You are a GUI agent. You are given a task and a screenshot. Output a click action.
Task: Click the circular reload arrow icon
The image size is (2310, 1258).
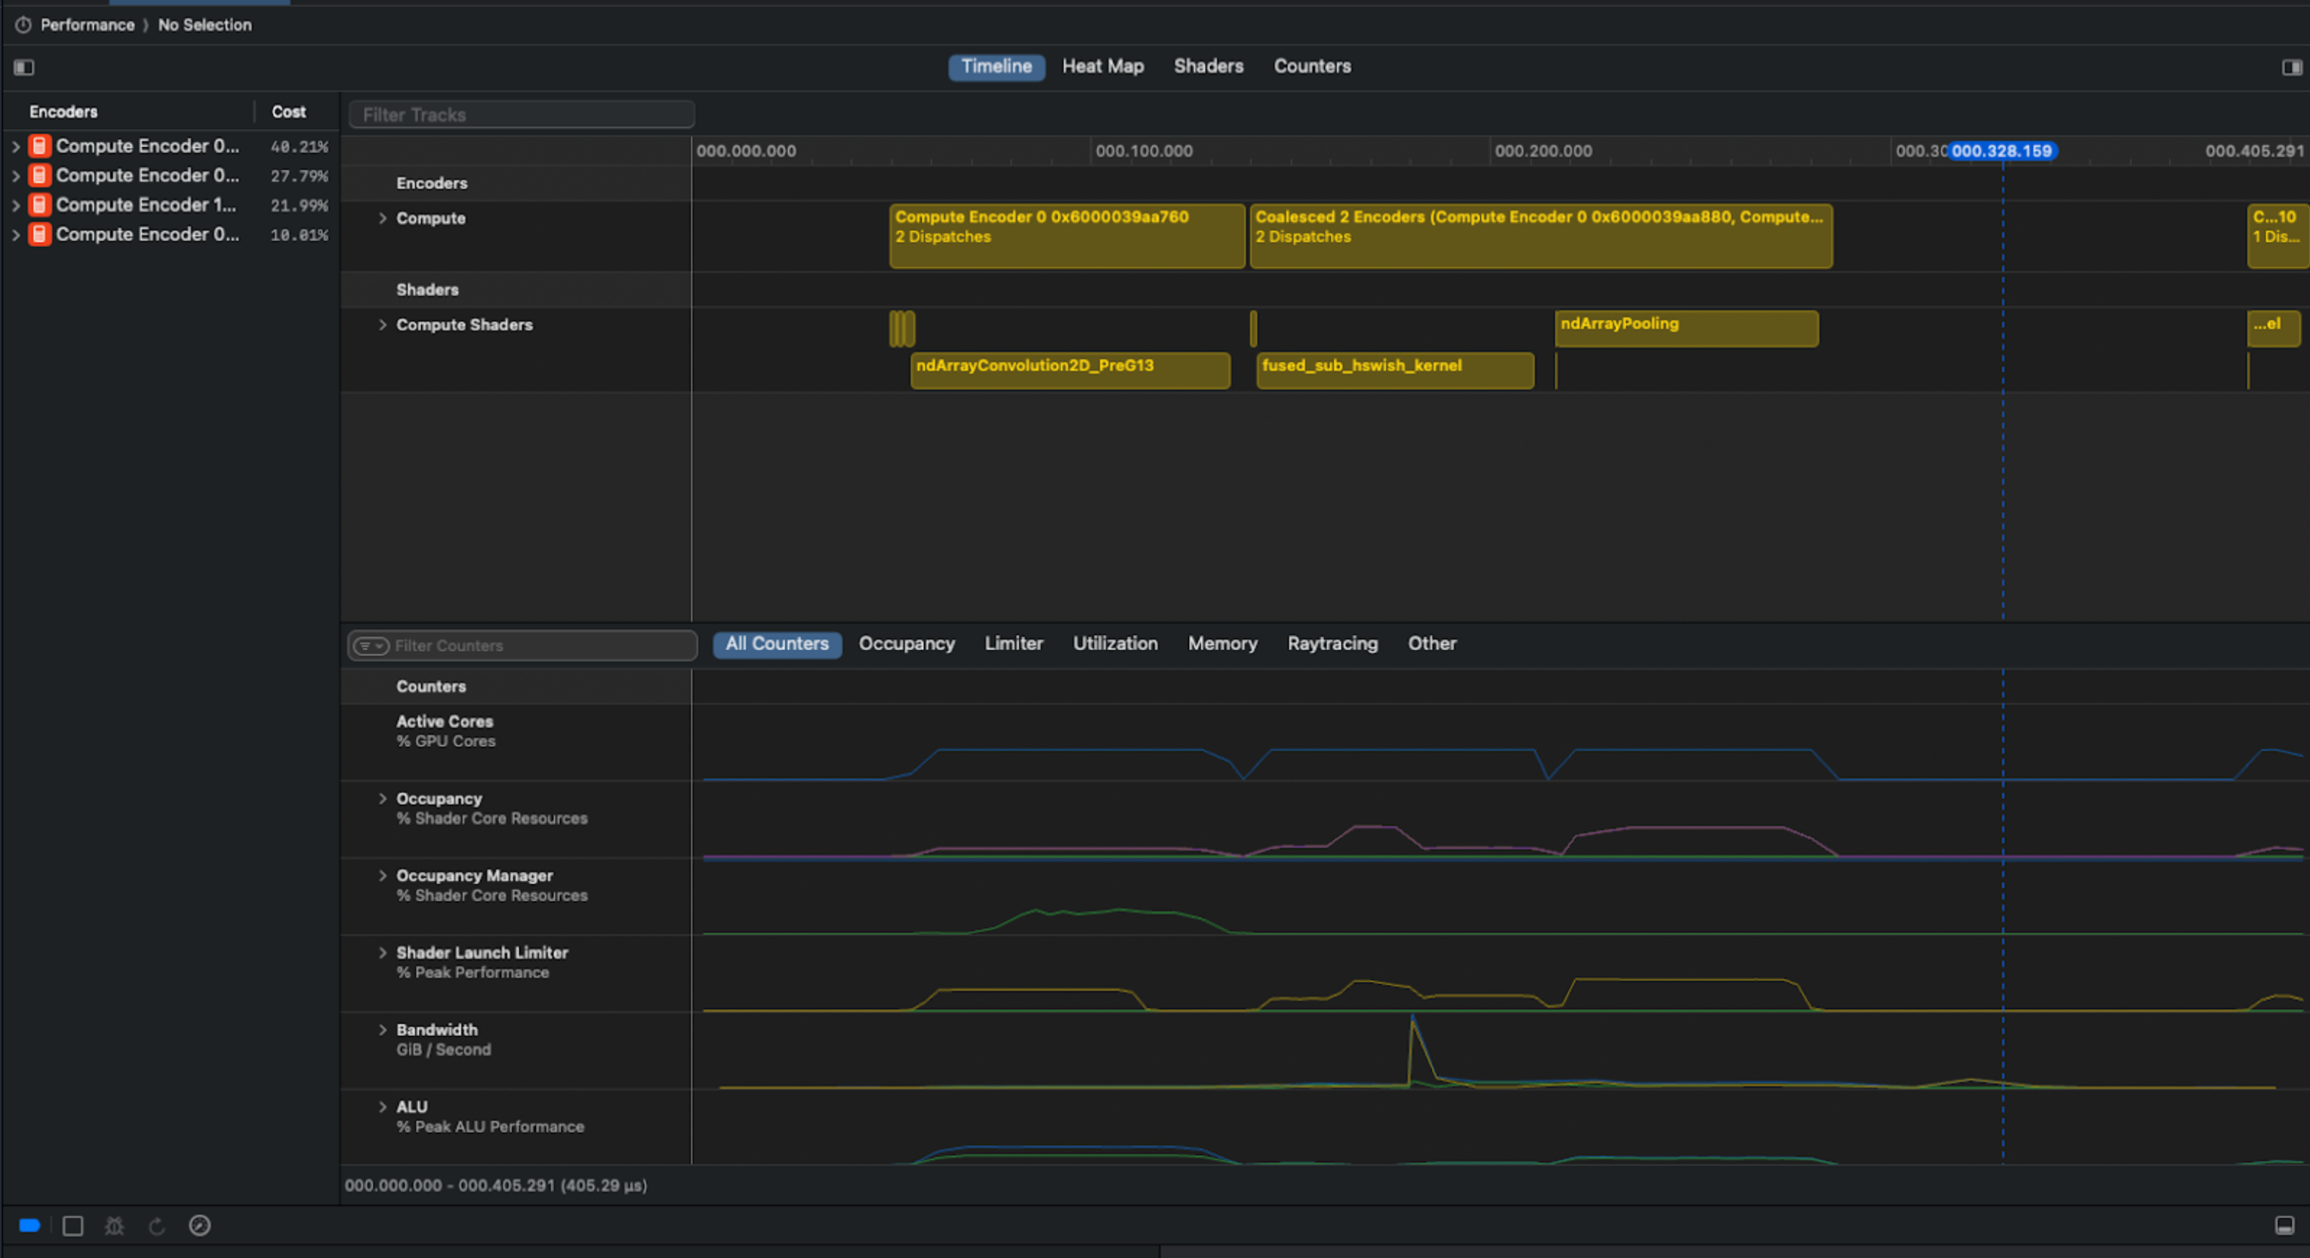(x=157, y=1226)
